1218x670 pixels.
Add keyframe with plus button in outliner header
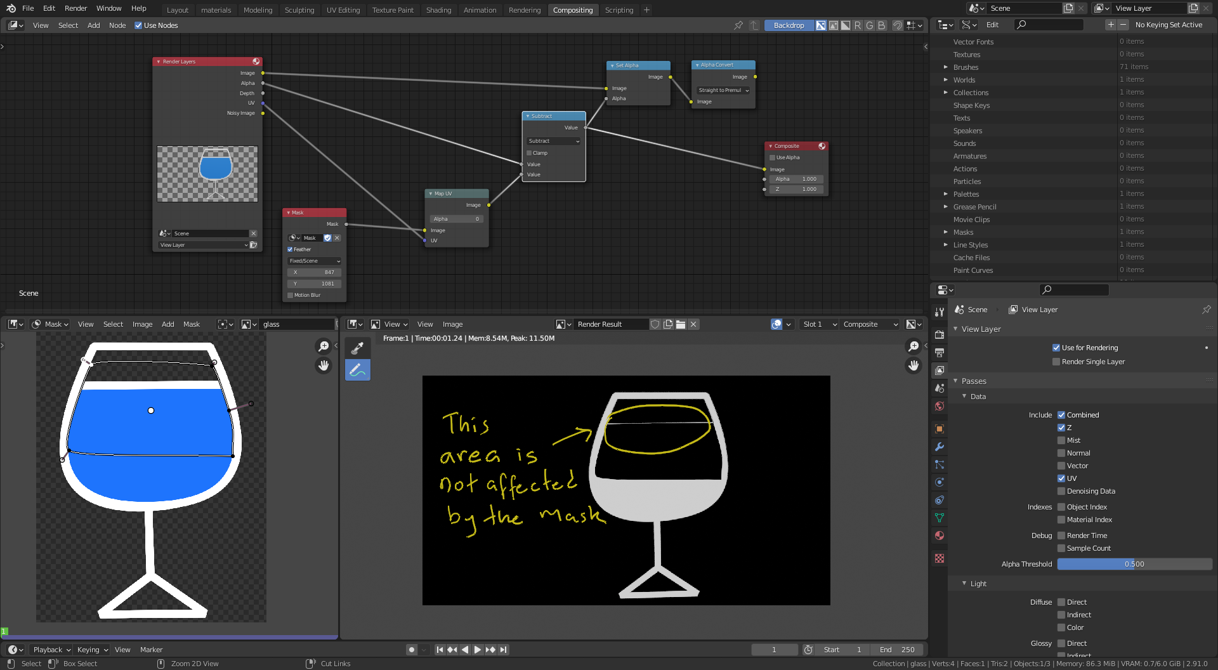click(x=1110, y=25)
